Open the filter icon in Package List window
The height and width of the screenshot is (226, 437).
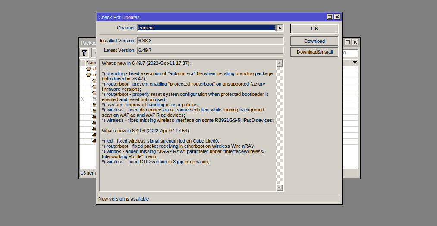click(84, 53)
